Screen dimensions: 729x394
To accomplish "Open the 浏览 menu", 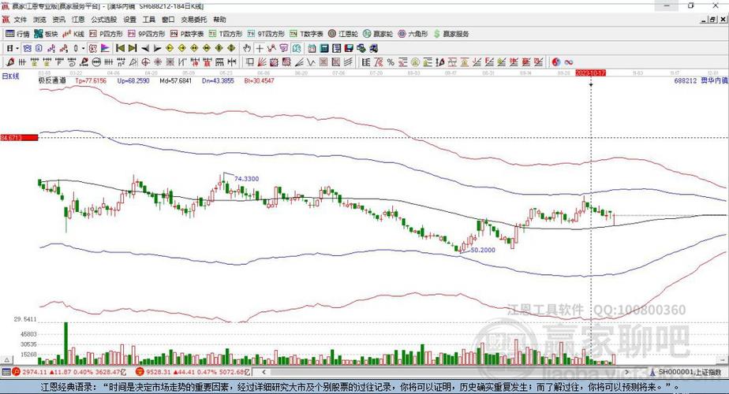I will coord(39,20).
